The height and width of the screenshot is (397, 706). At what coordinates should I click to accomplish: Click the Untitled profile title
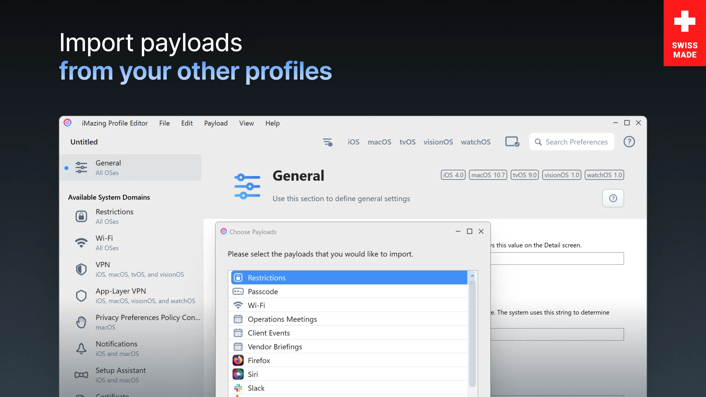point(84,142)
